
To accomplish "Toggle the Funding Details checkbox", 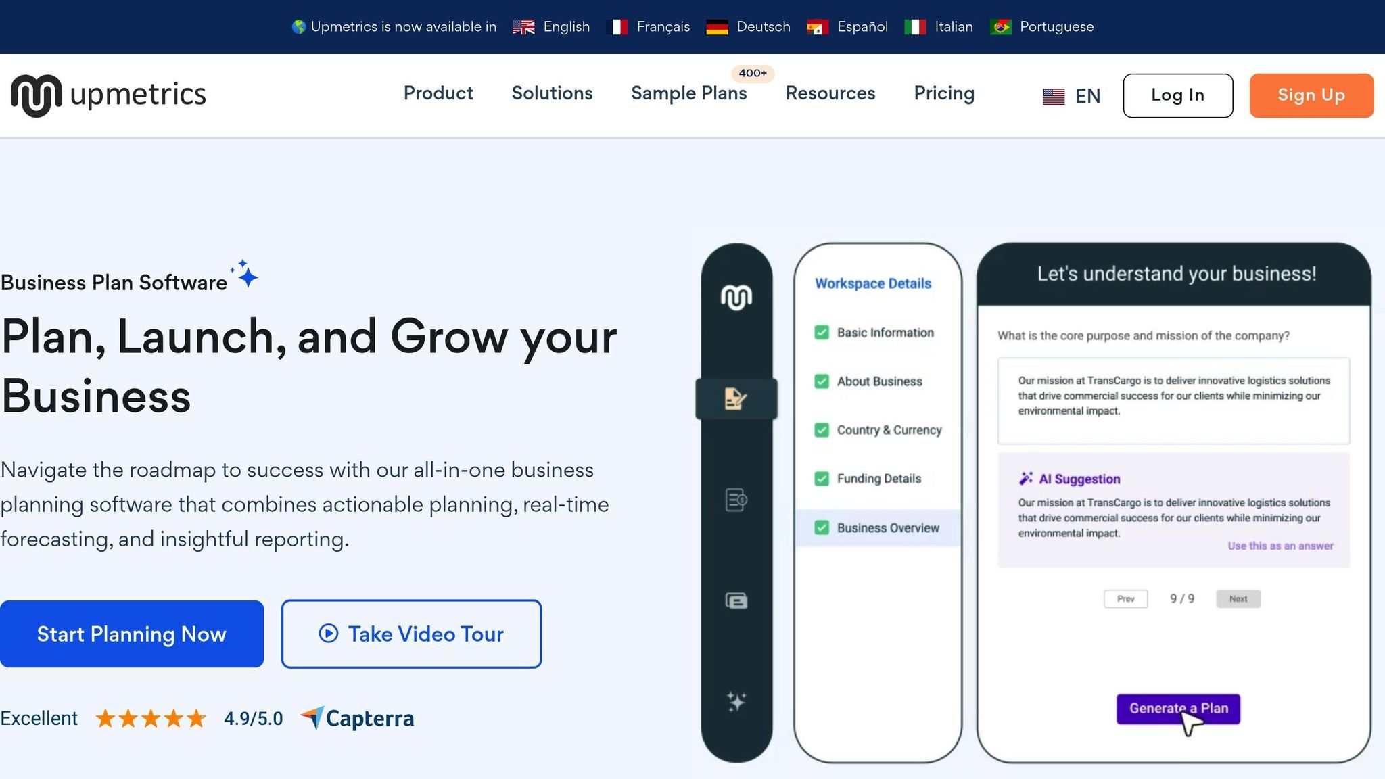I will point(822,479).
